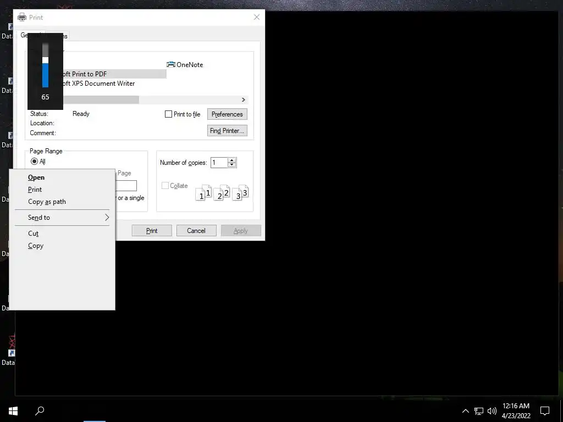Open the Action Center notifications icon

[545, 411]
